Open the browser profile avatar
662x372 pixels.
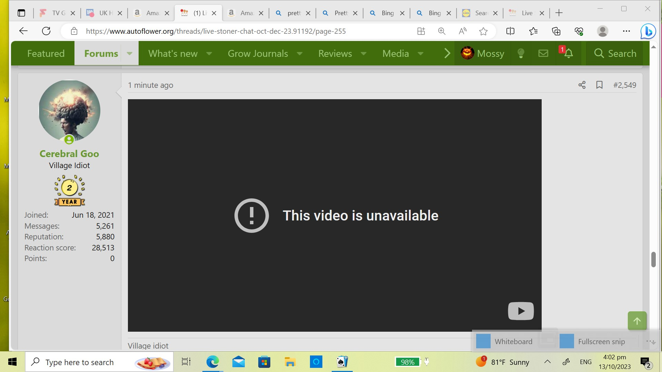coord(603,31)
